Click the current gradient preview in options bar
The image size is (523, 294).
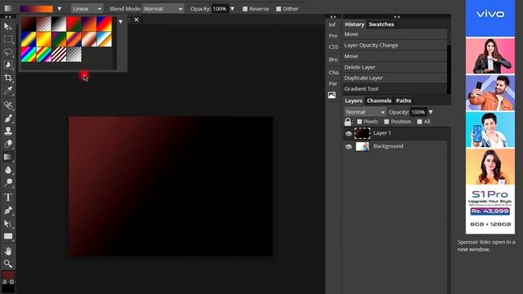point(36,9)
